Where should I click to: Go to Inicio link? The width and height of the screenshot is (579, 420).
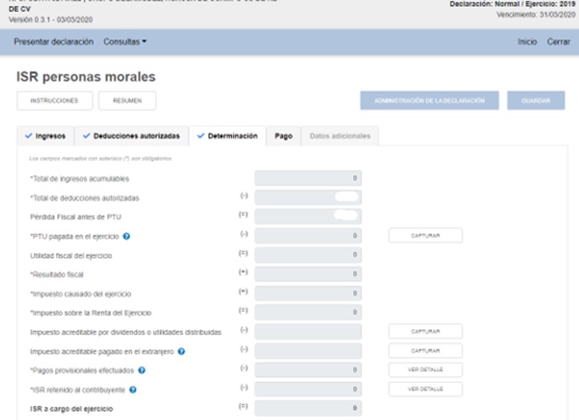click(527, 41)
